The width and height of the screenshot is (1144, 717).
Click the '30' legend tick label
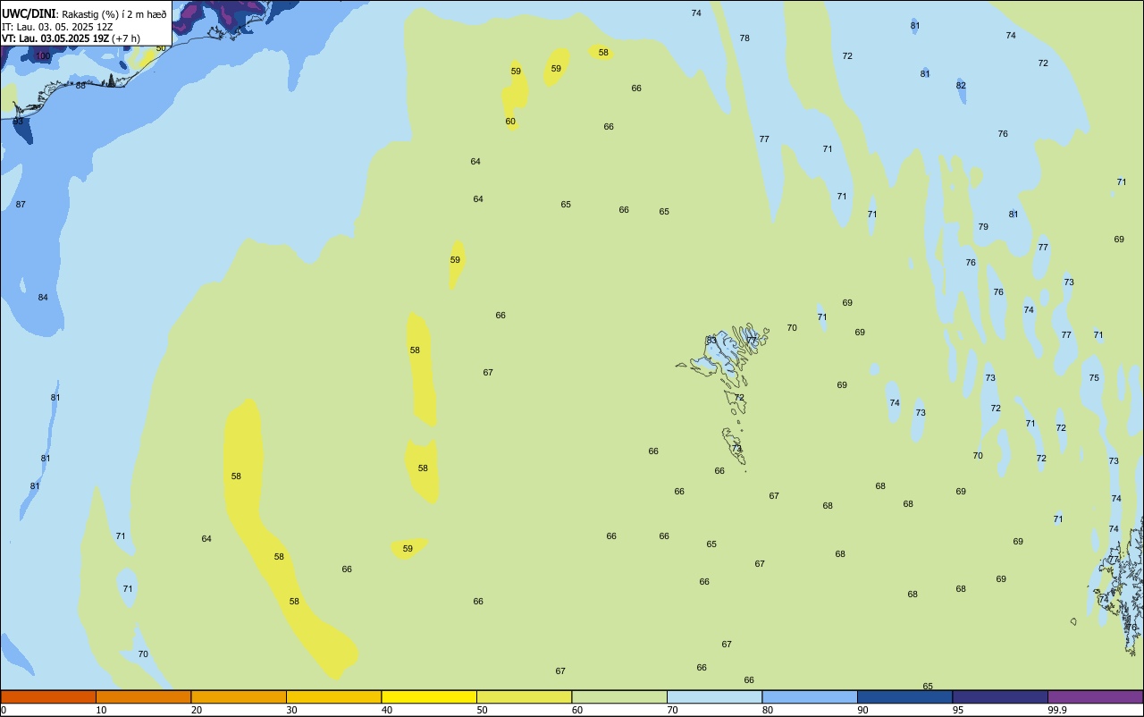(x=292, y=710)
